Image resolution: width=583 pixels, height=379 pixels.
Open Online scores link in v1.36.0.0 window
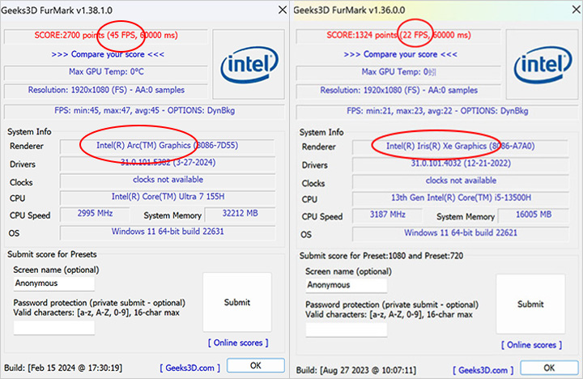tap(532, 345)
